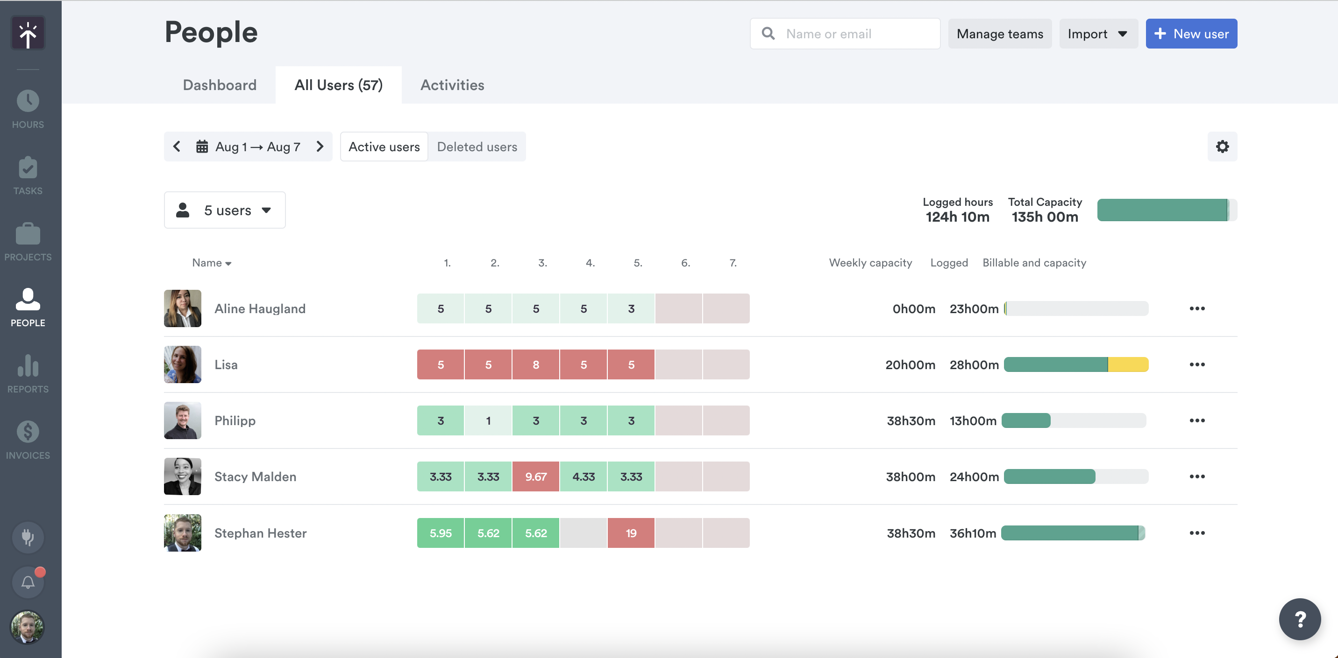Switch to the Active users view
This screenshot has height=658, width=1338.
[384, 147]
